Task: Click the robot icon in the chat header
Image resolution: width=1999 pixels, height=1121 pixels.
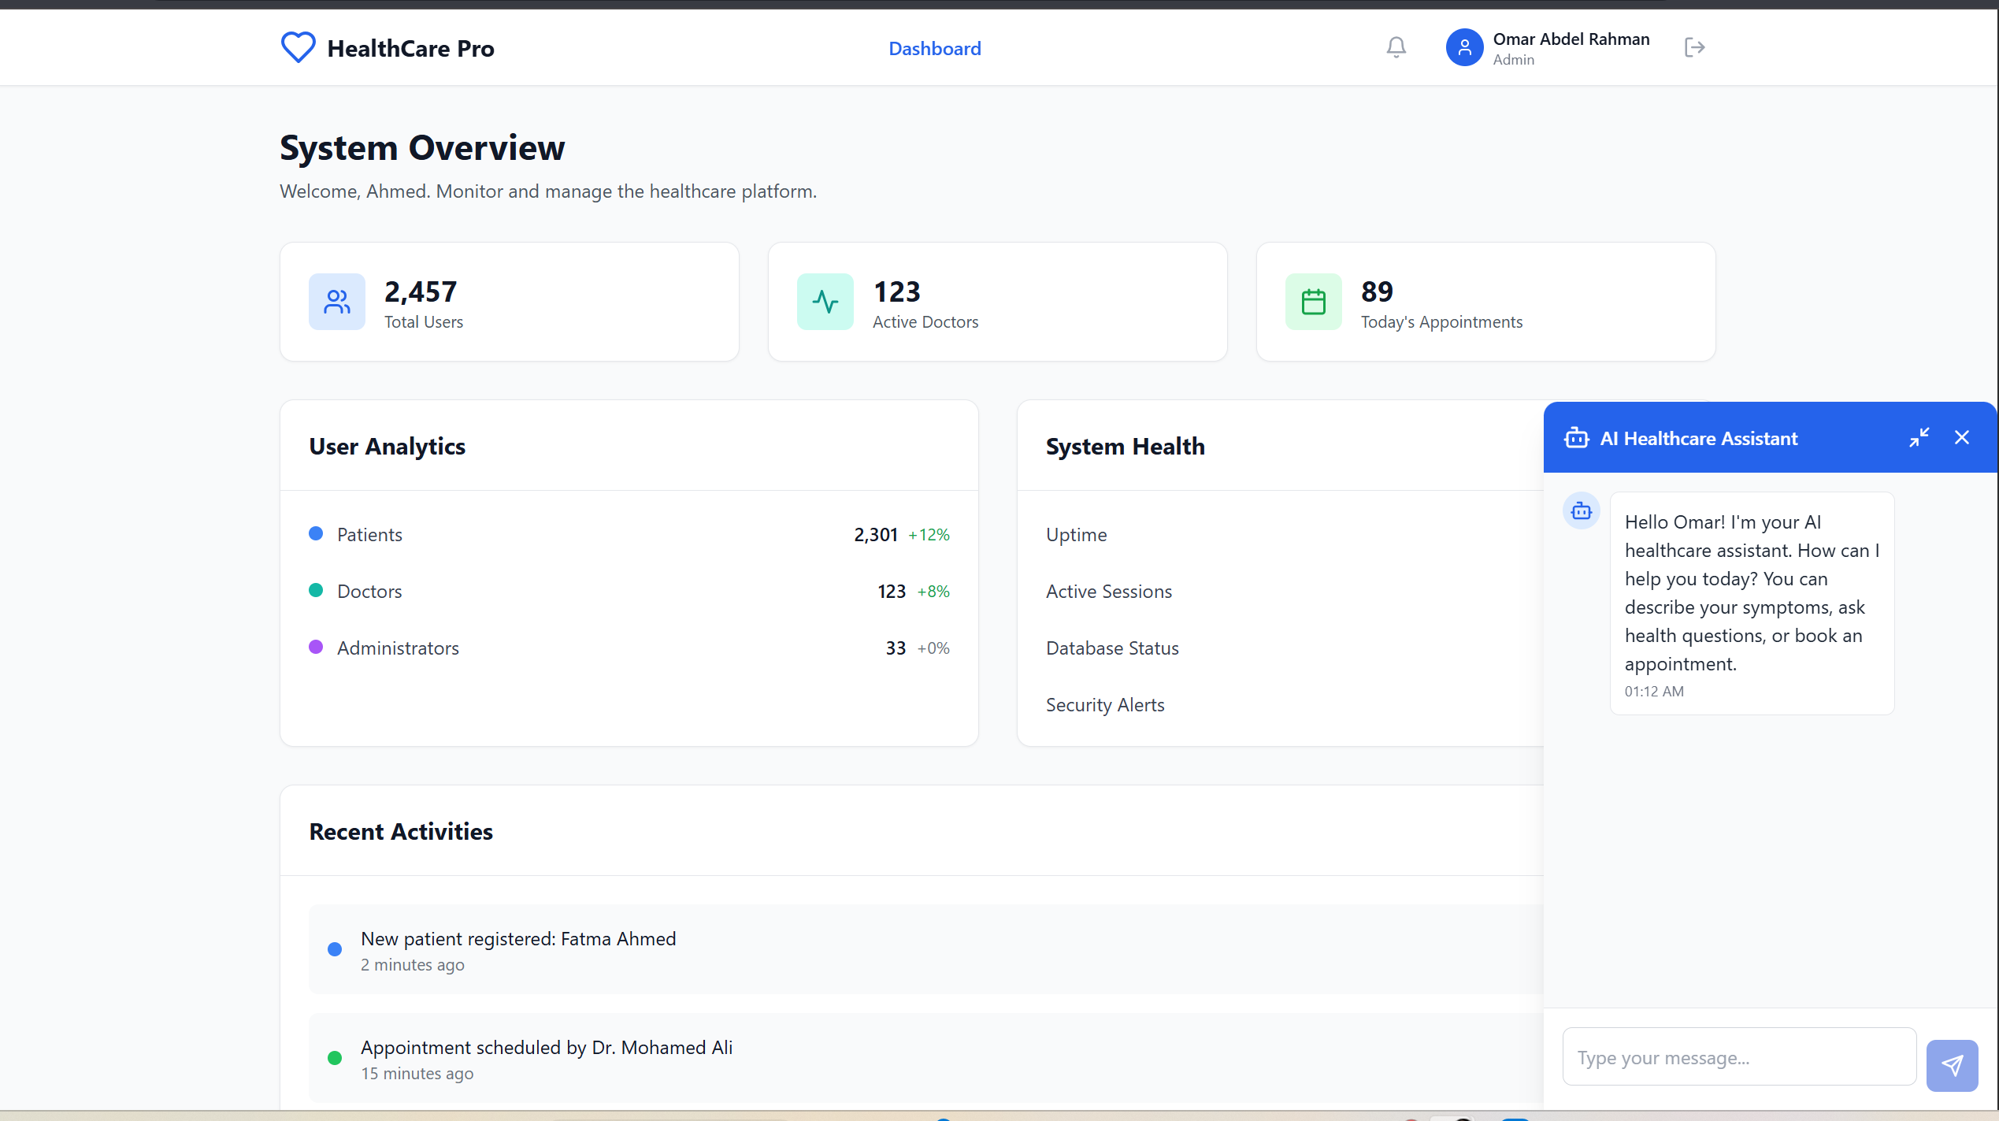Action: [1576, 437]
